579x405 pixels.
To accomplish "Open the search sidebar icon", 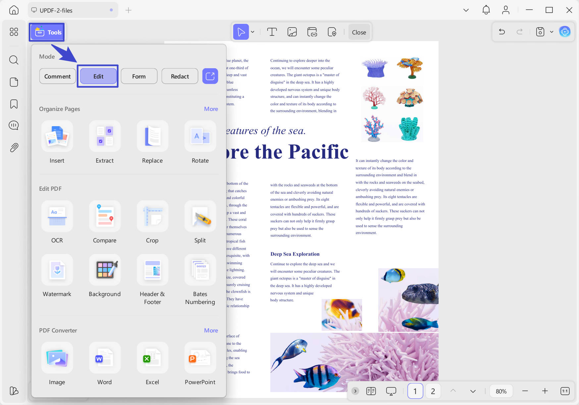I will click(x=14, y=60).
